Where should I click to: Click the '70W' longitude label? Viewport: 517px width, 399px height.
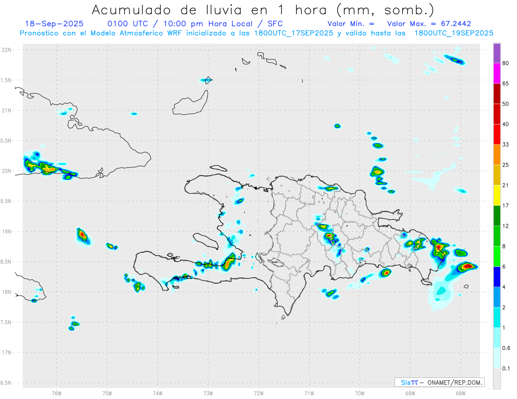pos(360,393)
